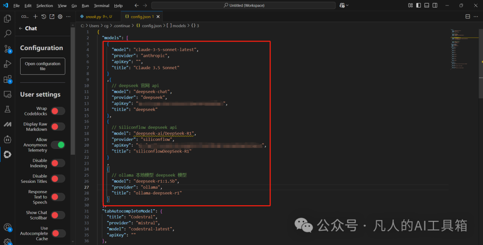Click line number 27 in gutter
Screen dimensions: 483x245
click(x=87, y=187)
